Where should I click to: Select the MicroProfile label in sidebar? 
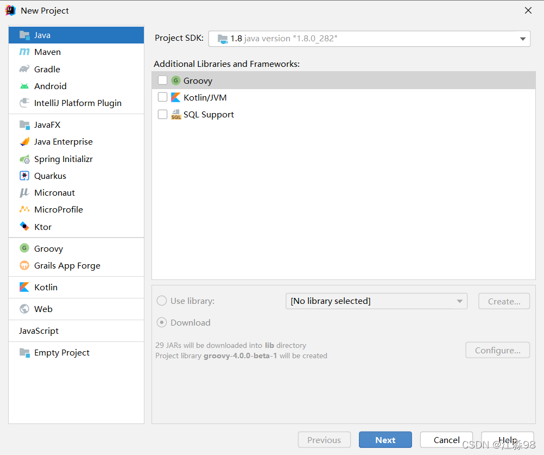pyautogui.click(x=59, y=210)
